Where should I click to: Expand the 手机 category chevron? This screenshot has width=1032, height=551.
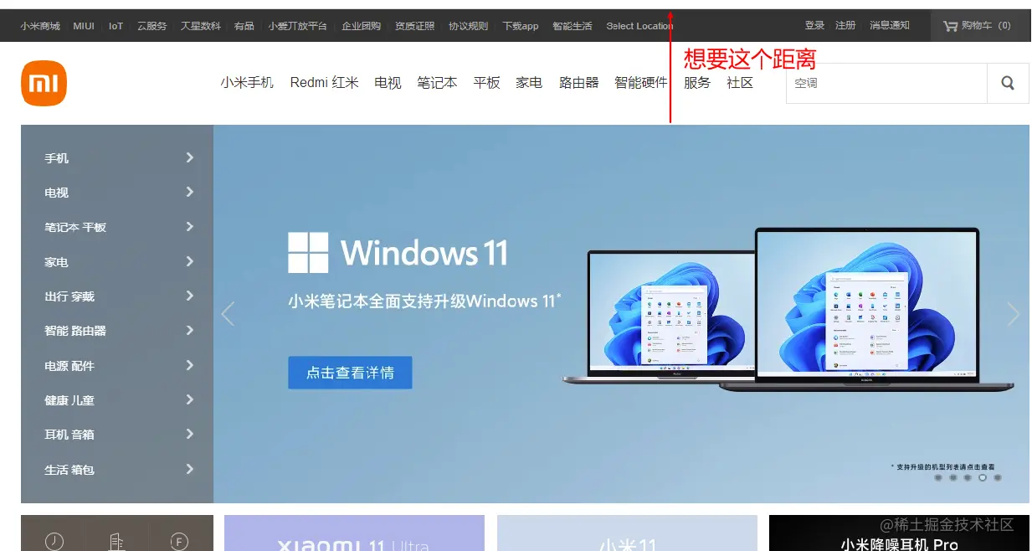click(x=190, y=157)
